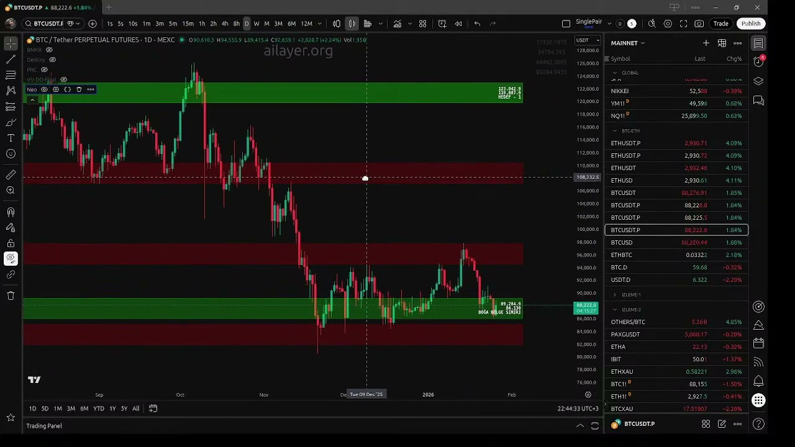Open the object tree layers panel
Viewport: 795px width, 447px height.
coord(759,81)
